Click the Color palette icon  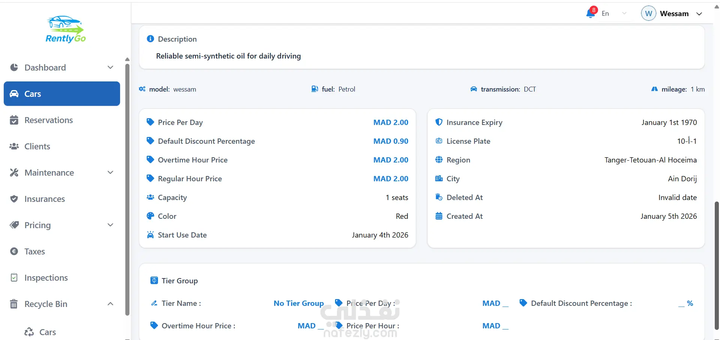[150, 216]
